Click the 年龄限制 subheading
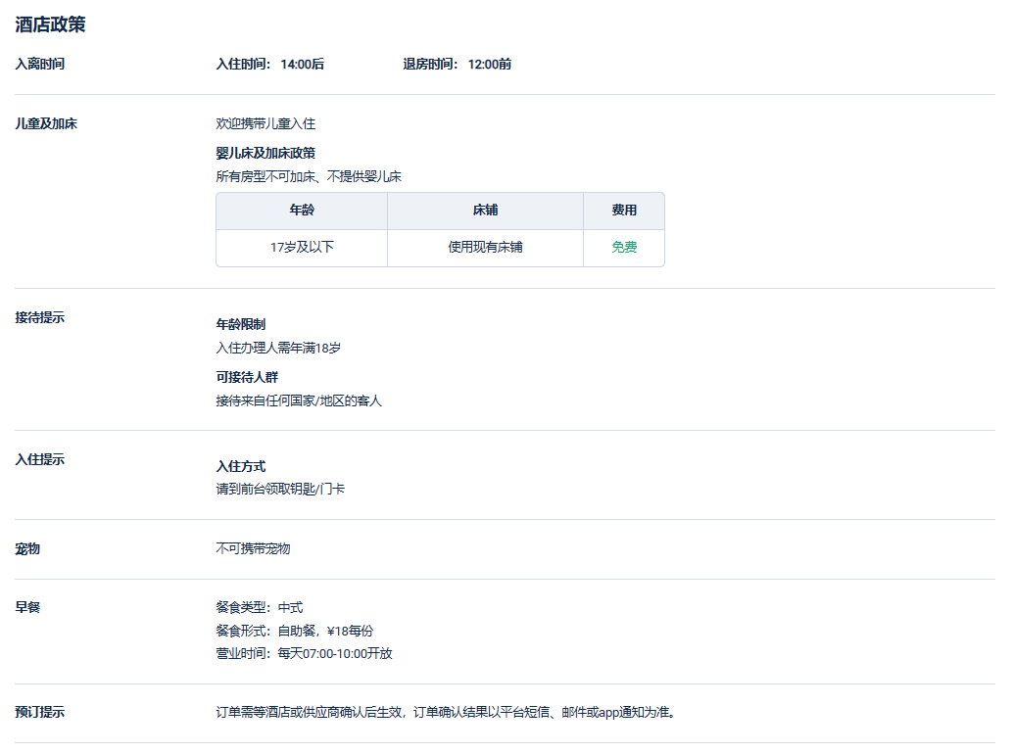Screen dimensions: 1012x753 240,324
